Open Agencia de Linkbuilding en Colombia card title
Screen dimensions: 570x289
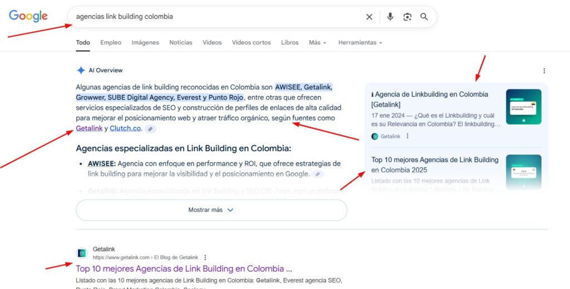click(430, 99)
